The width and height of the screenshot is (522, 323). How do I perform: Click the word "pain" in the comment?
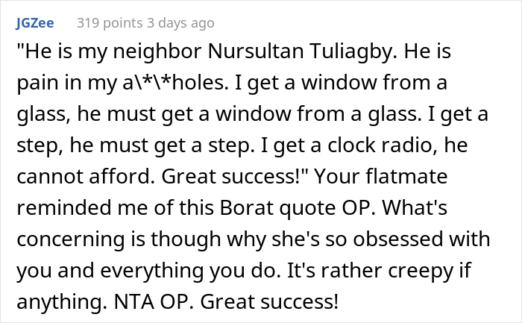point(36,85)
